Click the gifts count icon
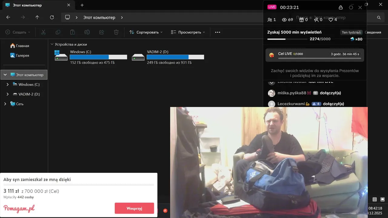 (x=301, y=20)
